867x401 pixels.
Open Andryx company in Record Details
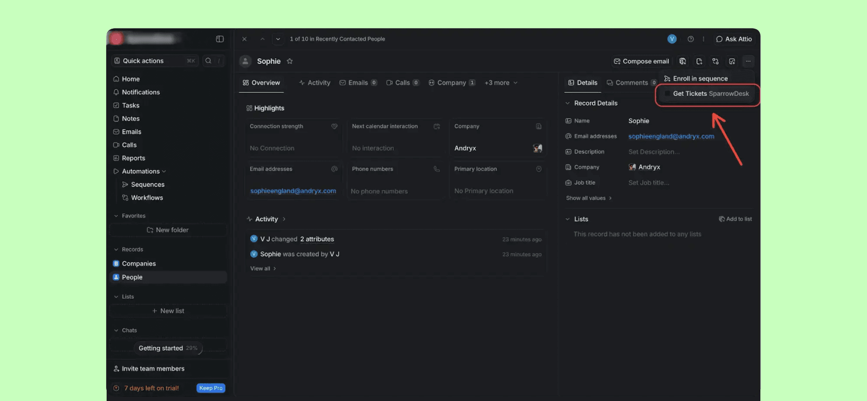point(644,167)
